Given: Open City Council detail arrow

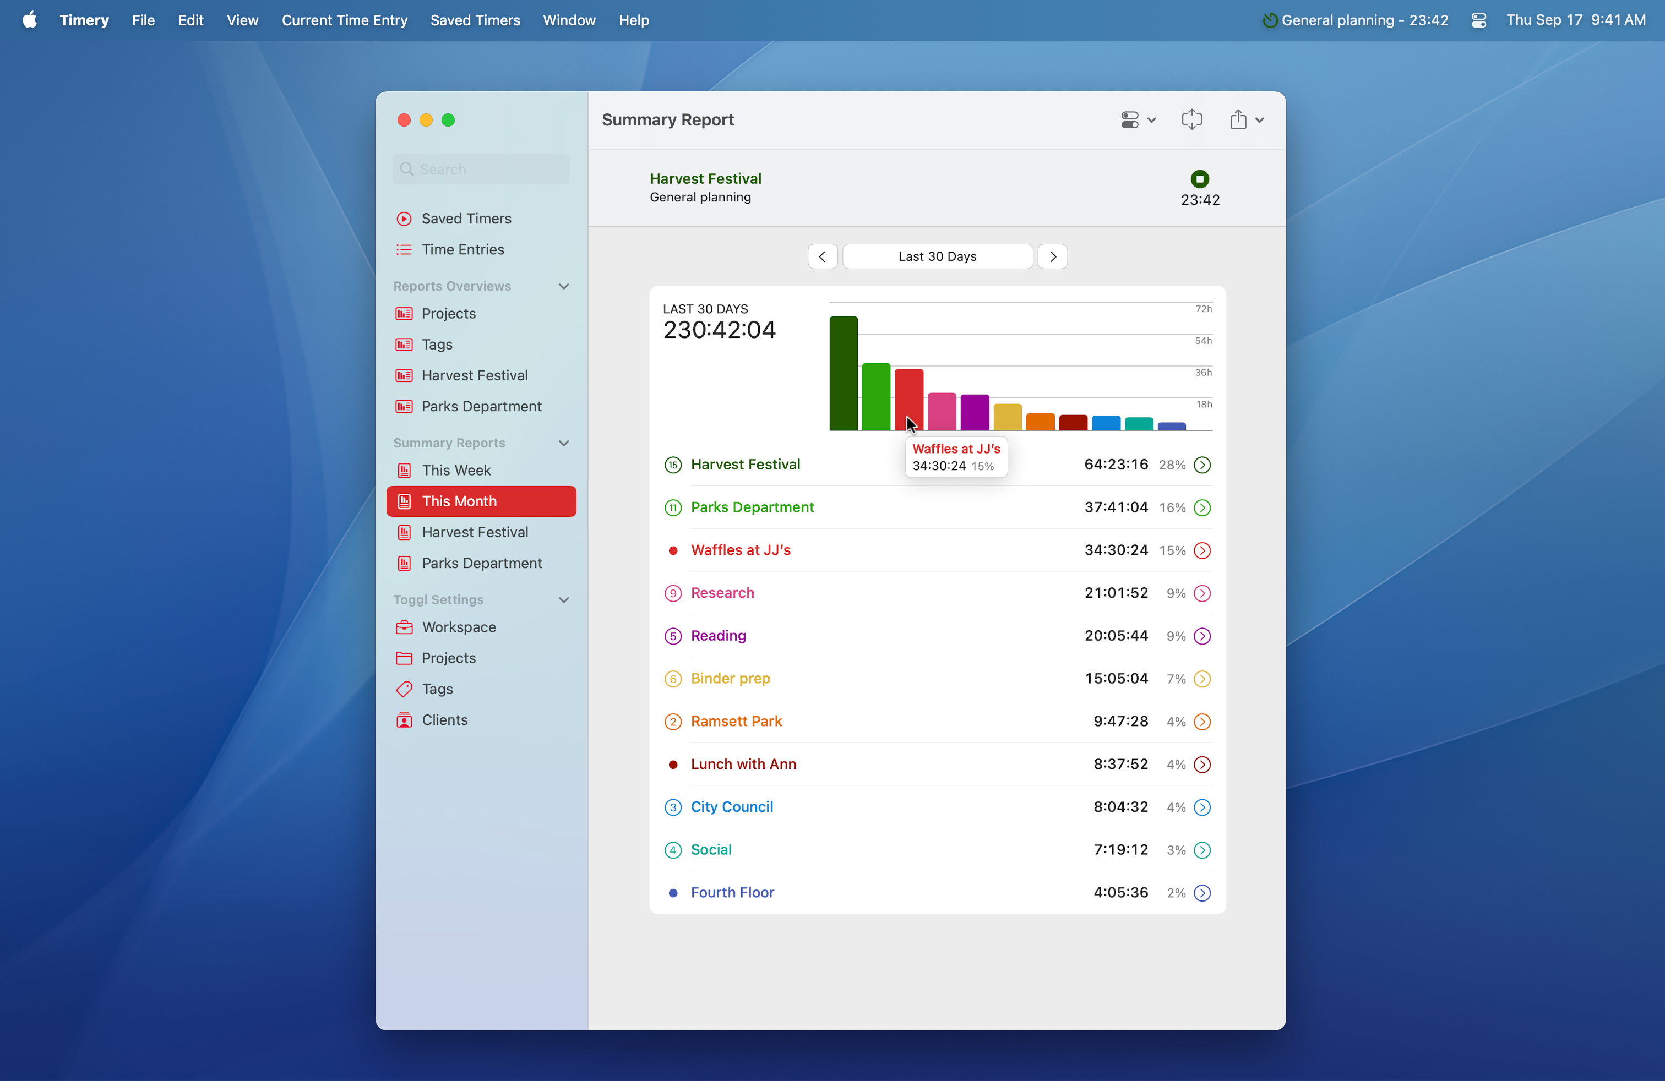Looking at the screenshot, I should pyautogui.click(x=1202, y=807).
